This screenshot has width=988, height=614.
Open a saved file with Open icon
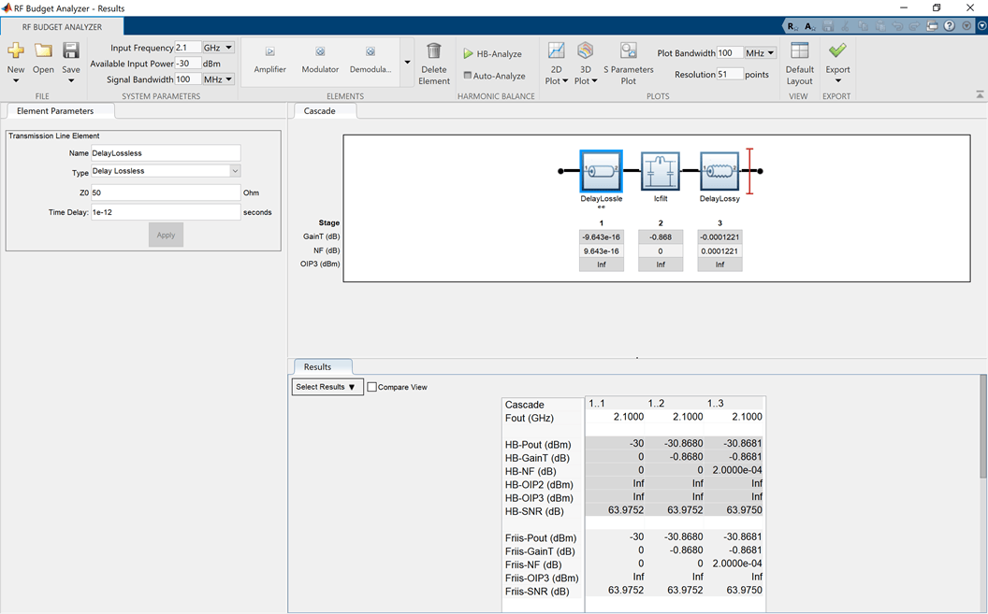[x=43, y=50]
